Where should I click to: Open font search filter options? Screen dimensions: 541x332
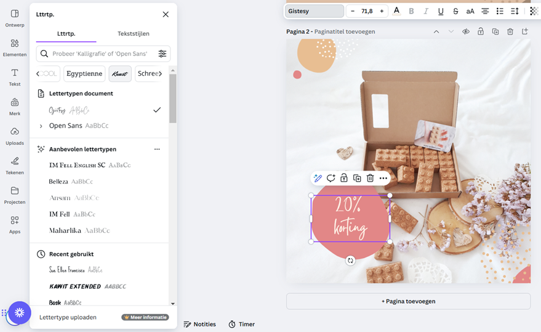(162, 54)
